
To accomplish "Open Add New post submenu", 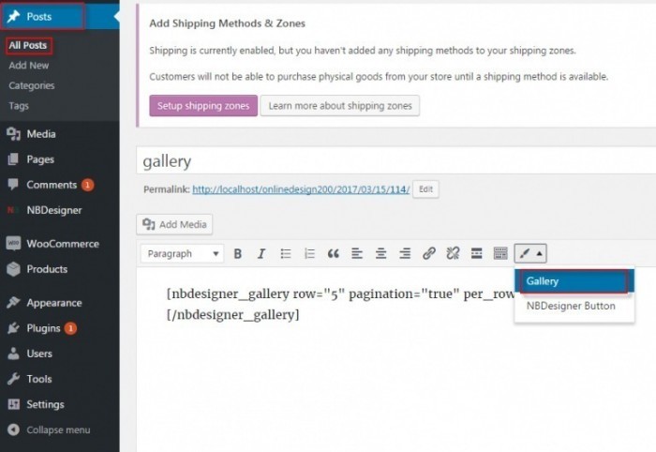I will (x=29, y=66).
